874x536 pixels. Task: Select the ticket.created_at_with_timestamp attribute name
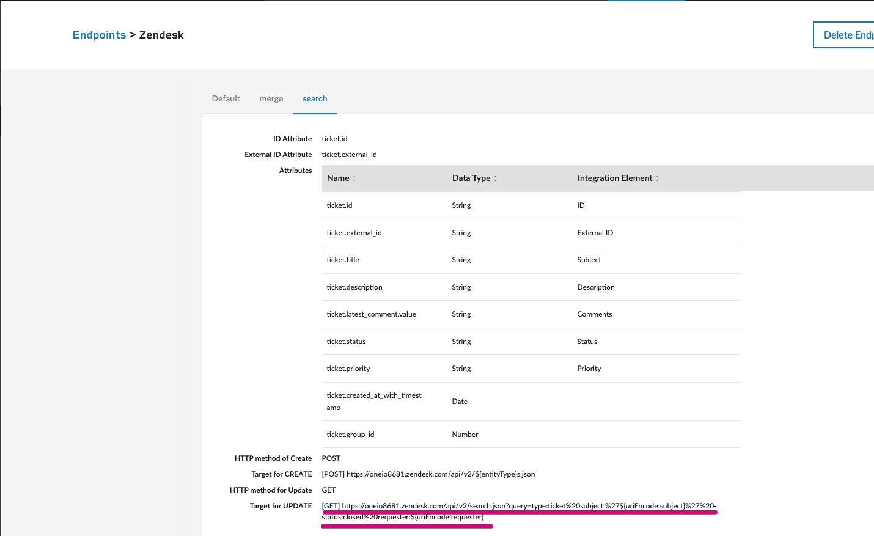(x=374, y=402)
